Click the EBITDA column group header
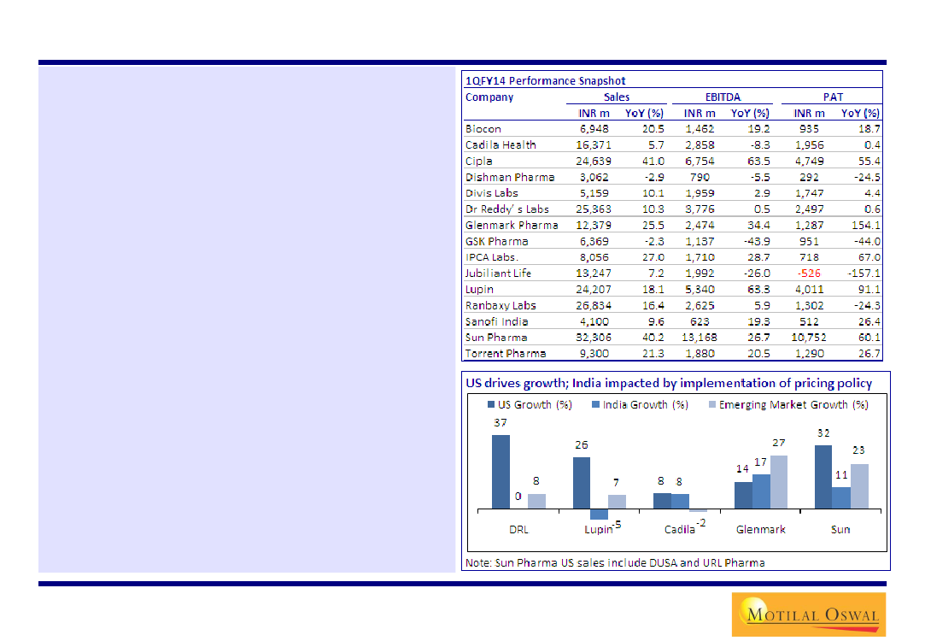The height and width of the screenshot is (641, 925). (723, 97)
